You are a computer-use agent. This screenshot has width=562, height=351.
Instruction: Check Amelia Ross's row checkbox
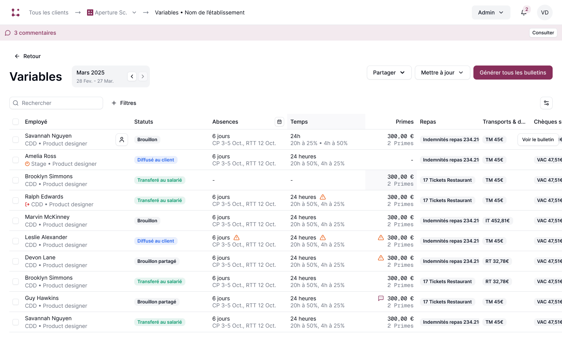[16, 160]
